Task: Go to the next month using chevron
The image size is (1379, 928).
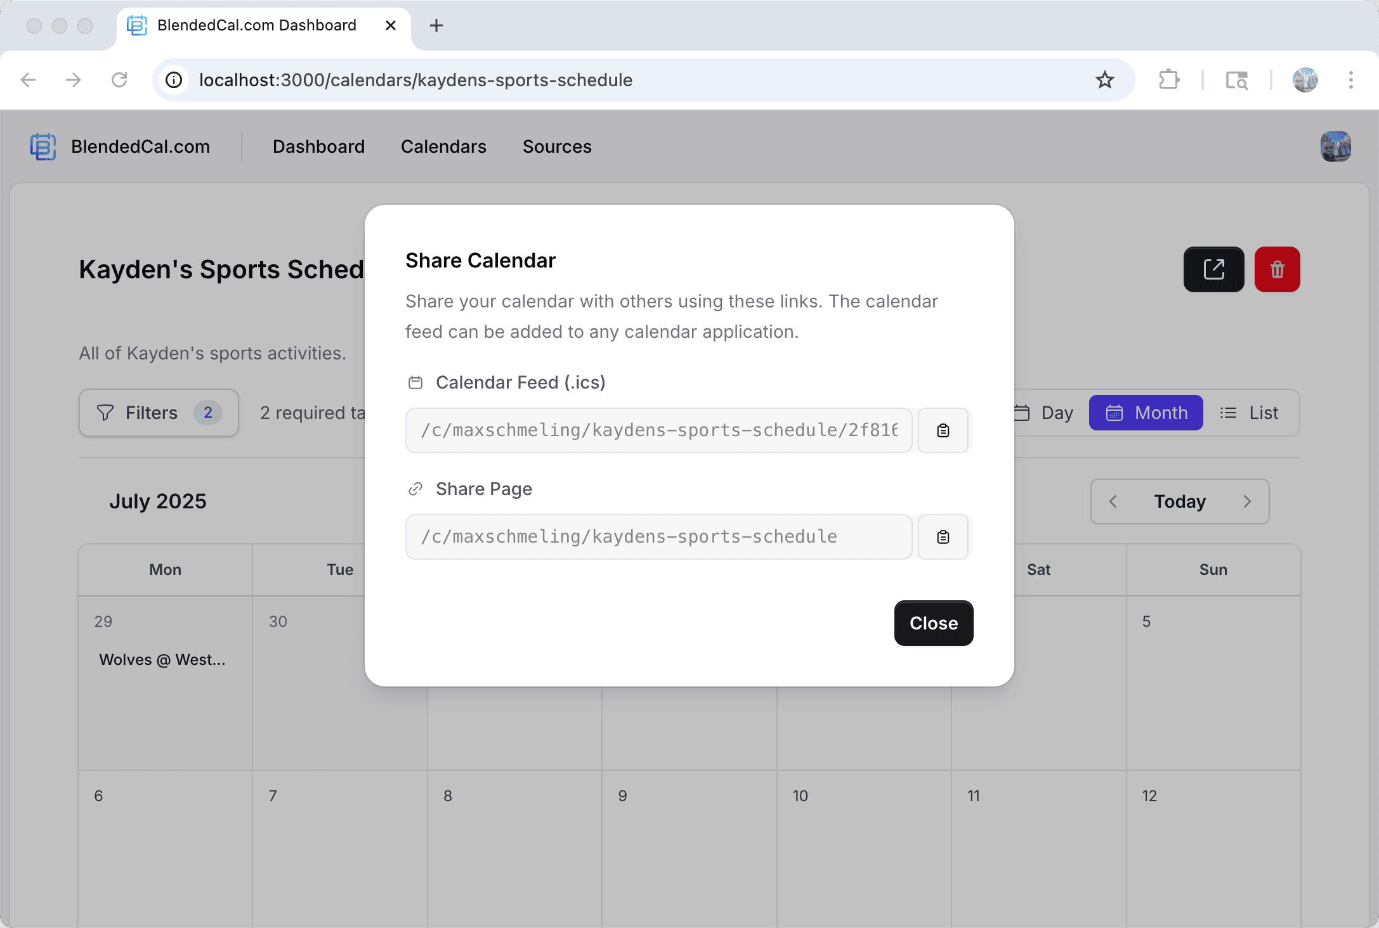Action: (x=1247, y=501)
